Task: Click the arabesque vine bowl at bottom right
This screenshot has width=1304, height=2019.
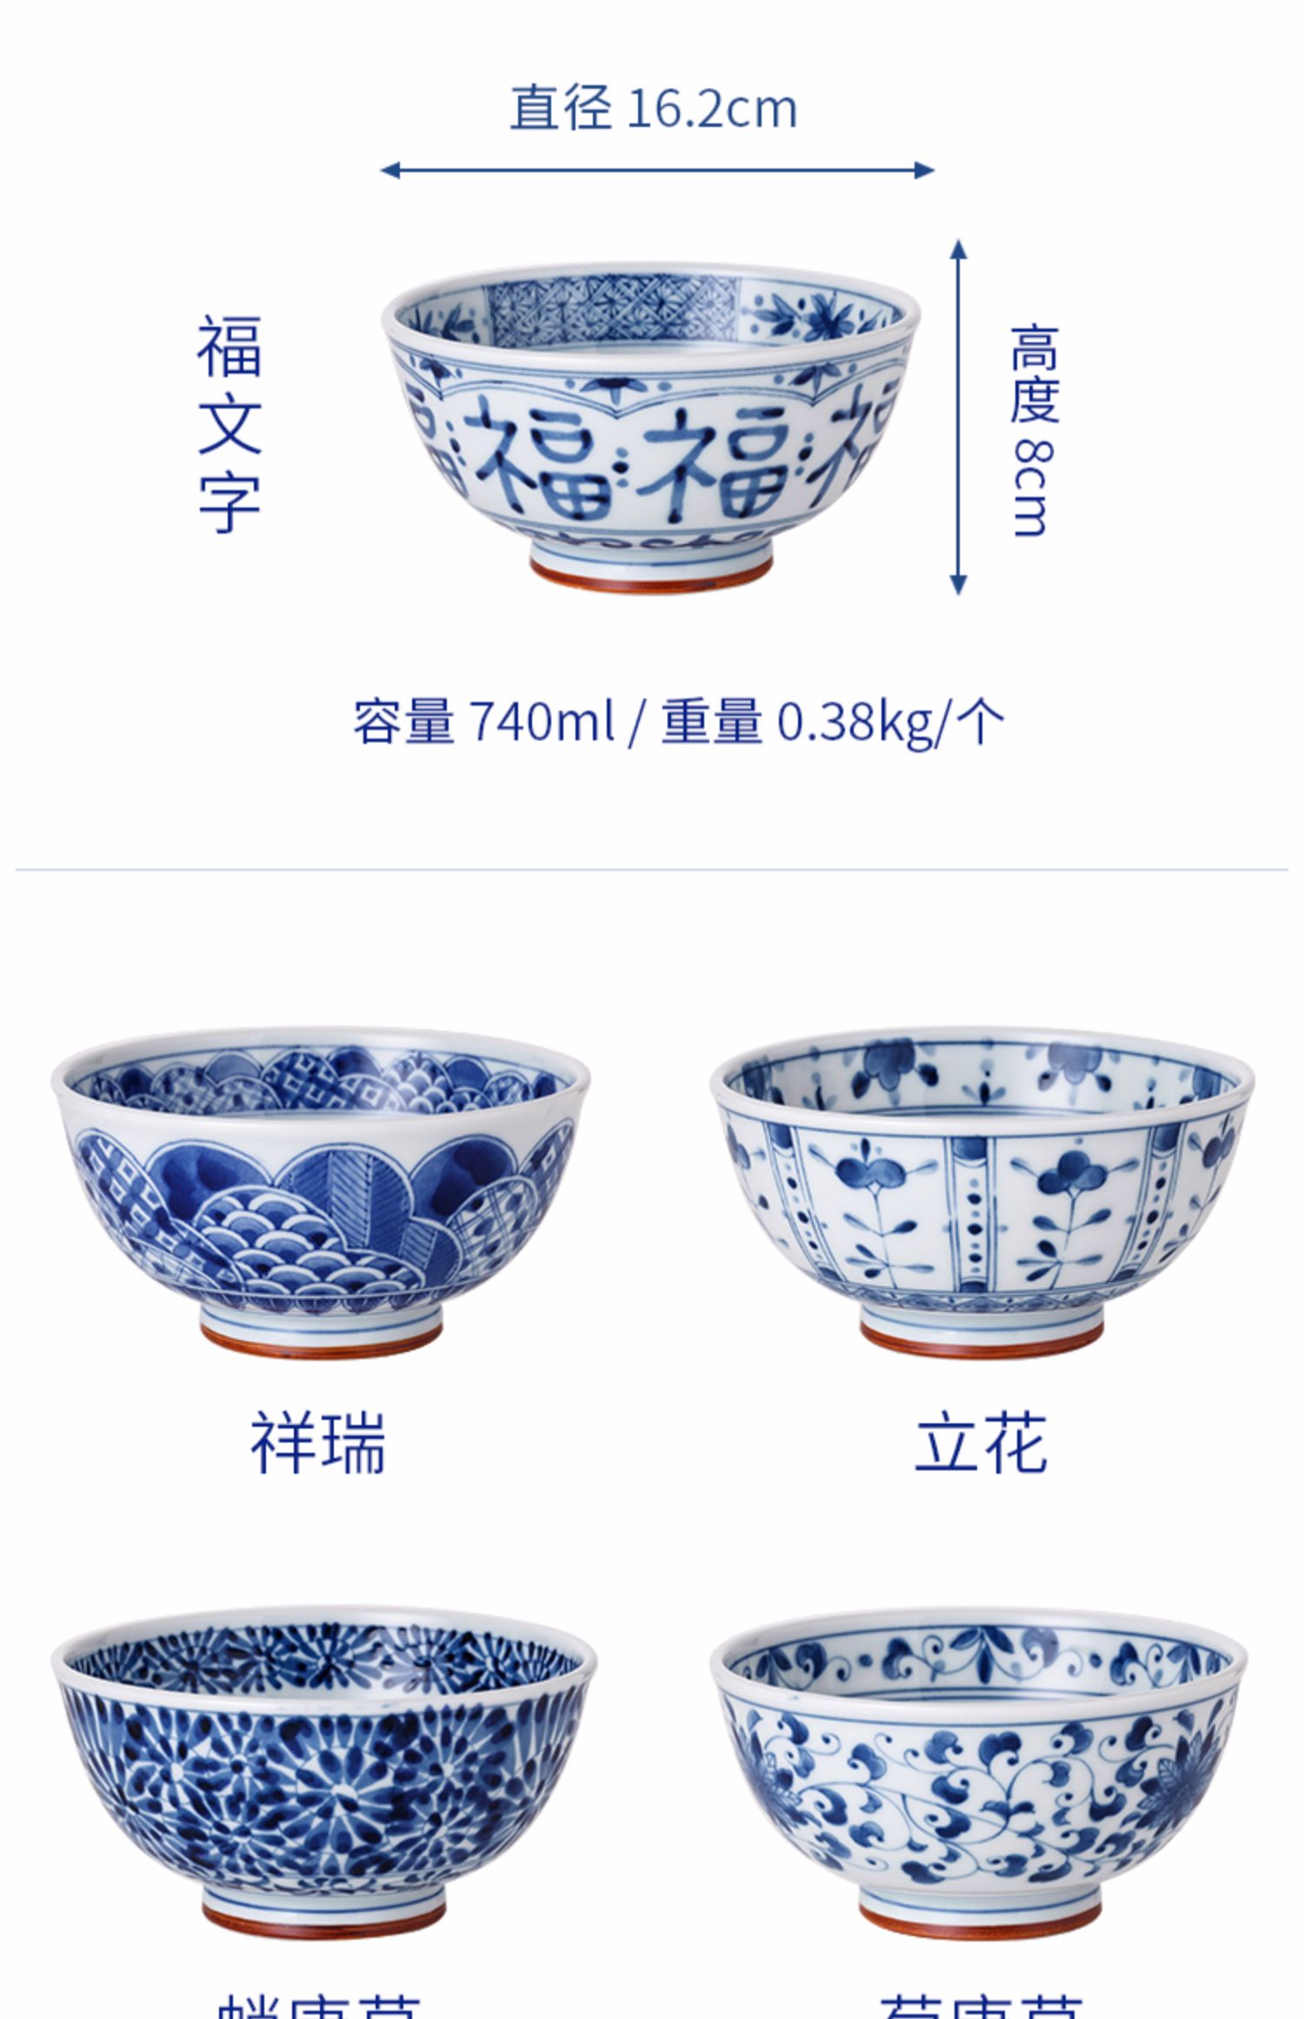Action: pyautogui.click(x=980, y=1771)
